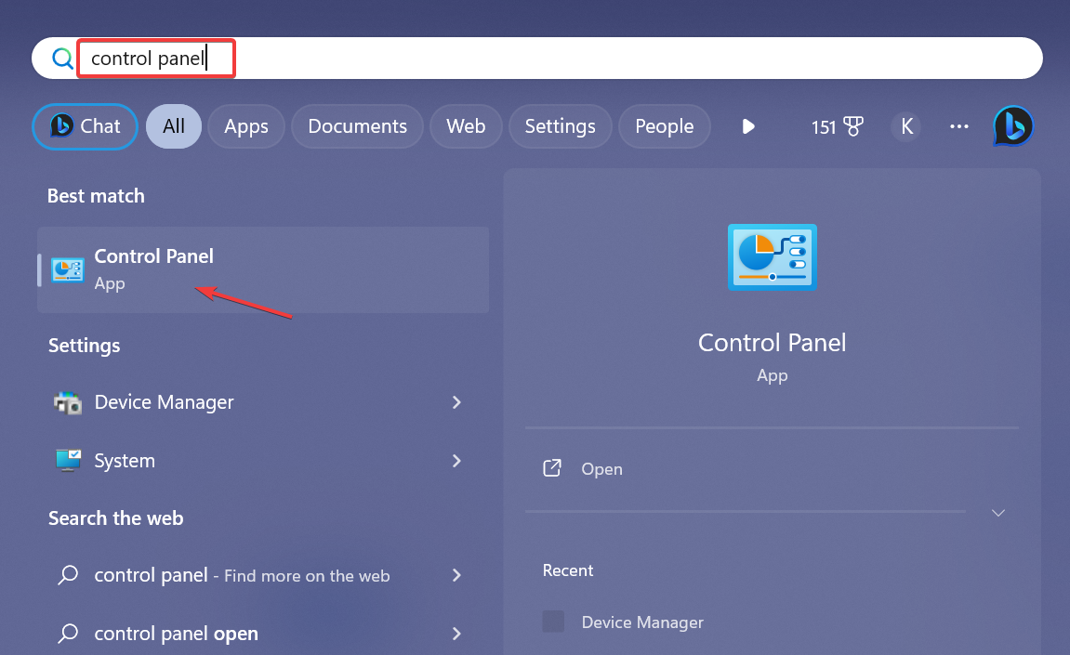Expand the chevron on 'control panel open' suggestion
The height and width of the screenshot is (655, 1070).
click(x=456, y=634)
